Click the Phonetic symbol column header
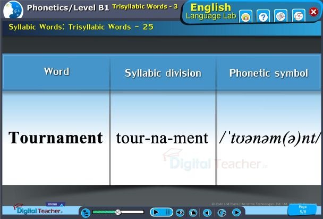The image size is (323, 219). (269, 74)
